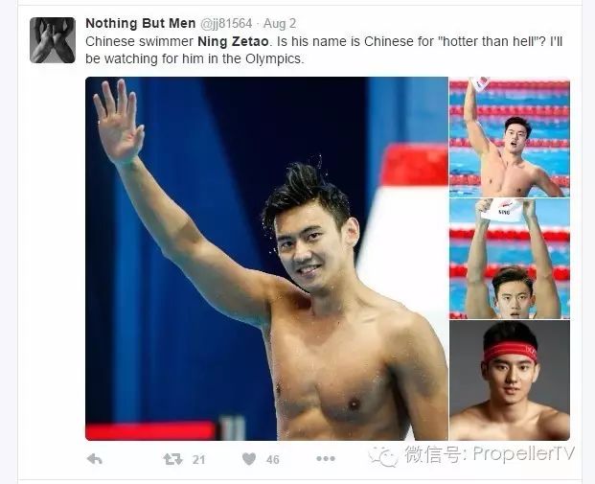
Task: Open the Aug 2 timestamp link
Action: 279,24
